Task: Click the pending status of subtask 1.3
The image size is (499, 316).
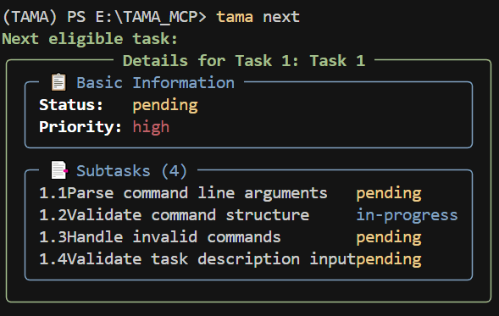Action: (389, 238)
